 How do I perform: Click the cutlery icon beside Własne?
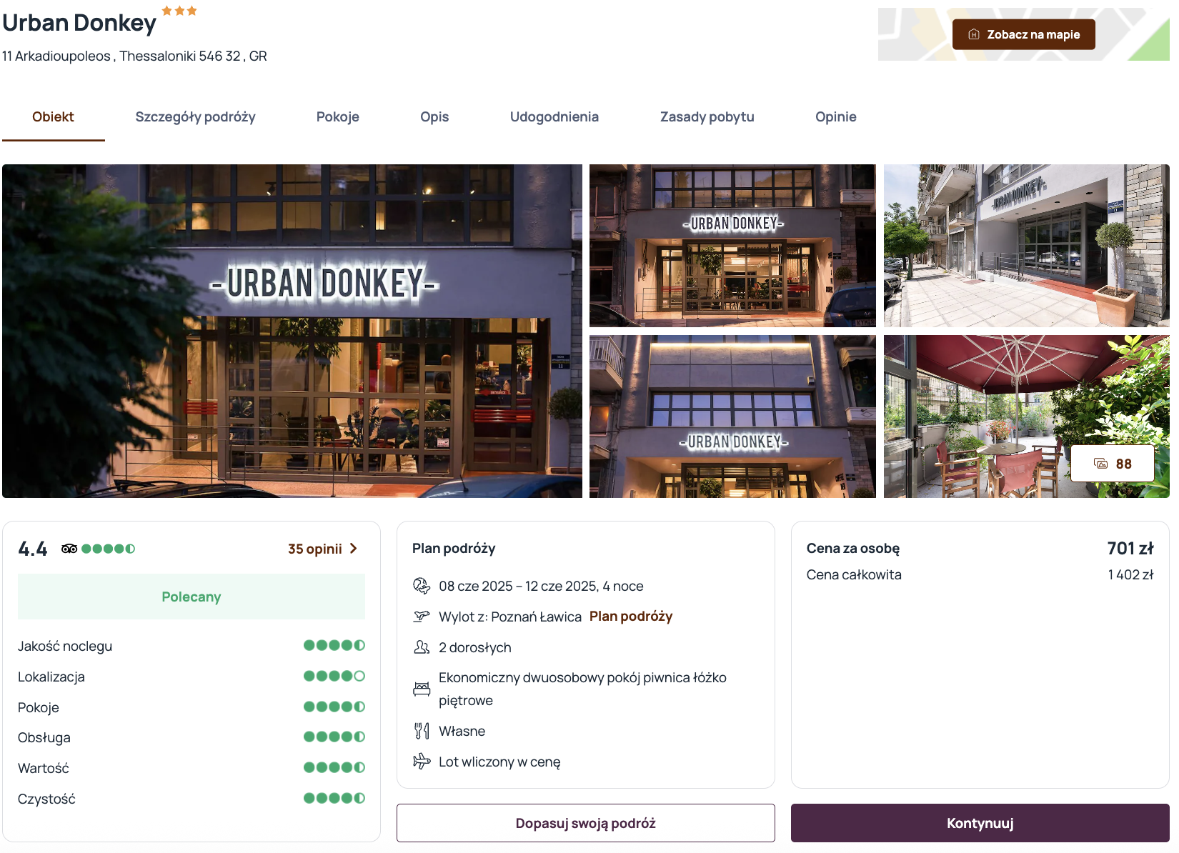click(x=422, y=731)
